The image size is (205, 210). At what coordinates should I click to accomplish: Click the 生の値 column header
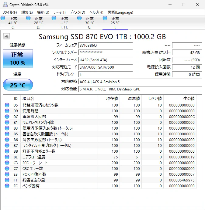click(180, 99)
